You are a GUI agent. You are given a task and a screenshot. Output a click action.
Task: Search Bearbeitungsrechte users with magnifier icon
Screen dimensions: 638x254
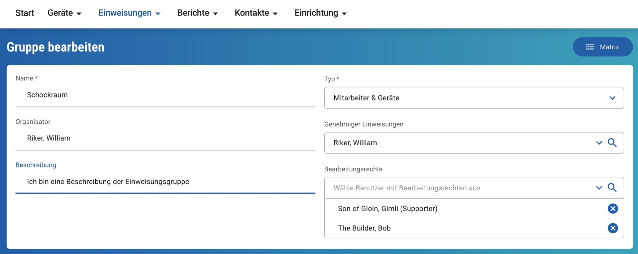[612, 187]
